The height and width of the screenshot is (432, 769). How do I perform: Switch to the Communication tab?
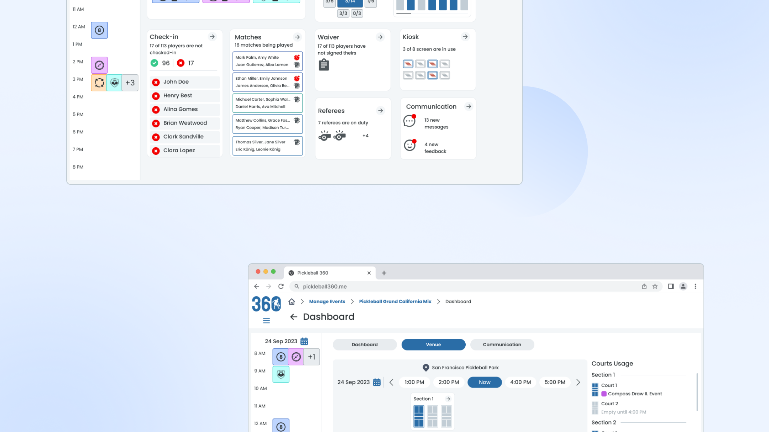click(x=502, y=345)
